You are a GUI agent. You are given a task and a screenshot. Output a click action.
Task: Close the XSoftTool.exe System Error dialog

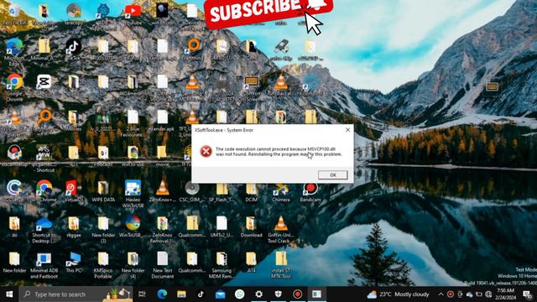(347, 130)
